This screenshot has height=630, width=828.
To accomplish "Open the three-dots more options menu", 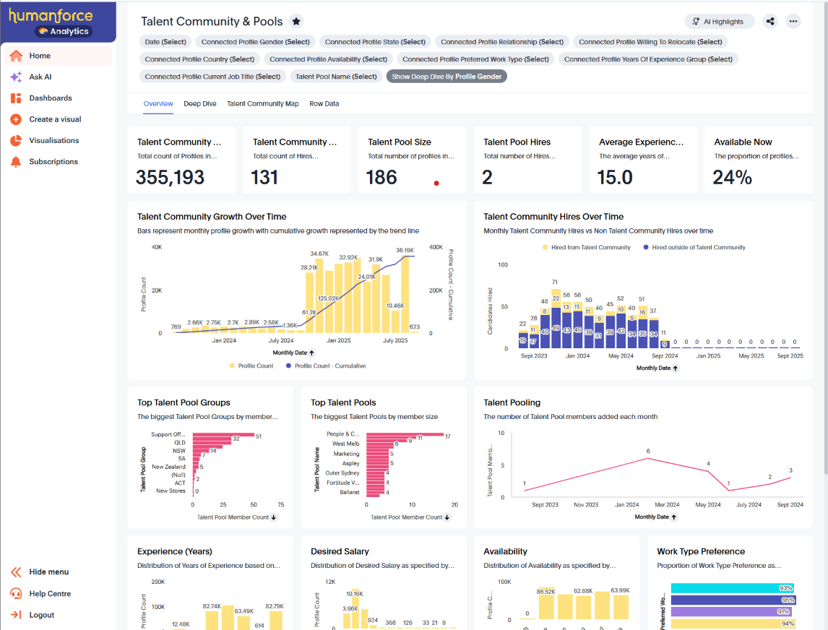I will pos(793,22).
